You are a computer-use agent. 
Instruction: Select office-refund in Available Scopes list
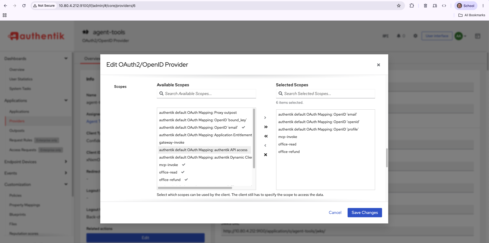tap(204, 180)
